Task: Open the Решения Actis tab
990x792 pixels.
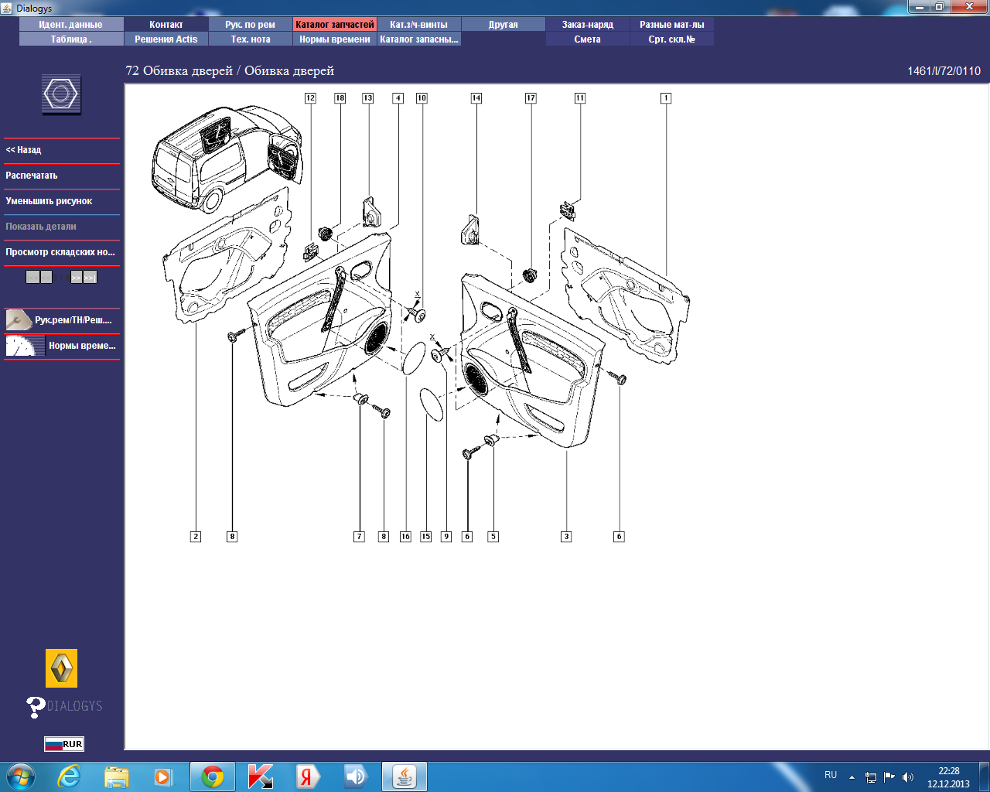Action: (x=166, y=39)
